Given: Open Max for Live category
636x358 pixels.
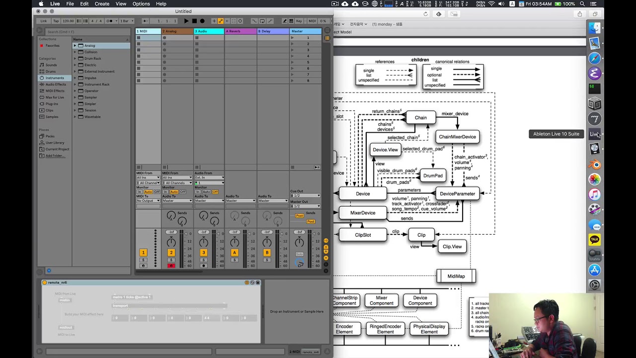Looking at the screenshot, I should 55,97.
